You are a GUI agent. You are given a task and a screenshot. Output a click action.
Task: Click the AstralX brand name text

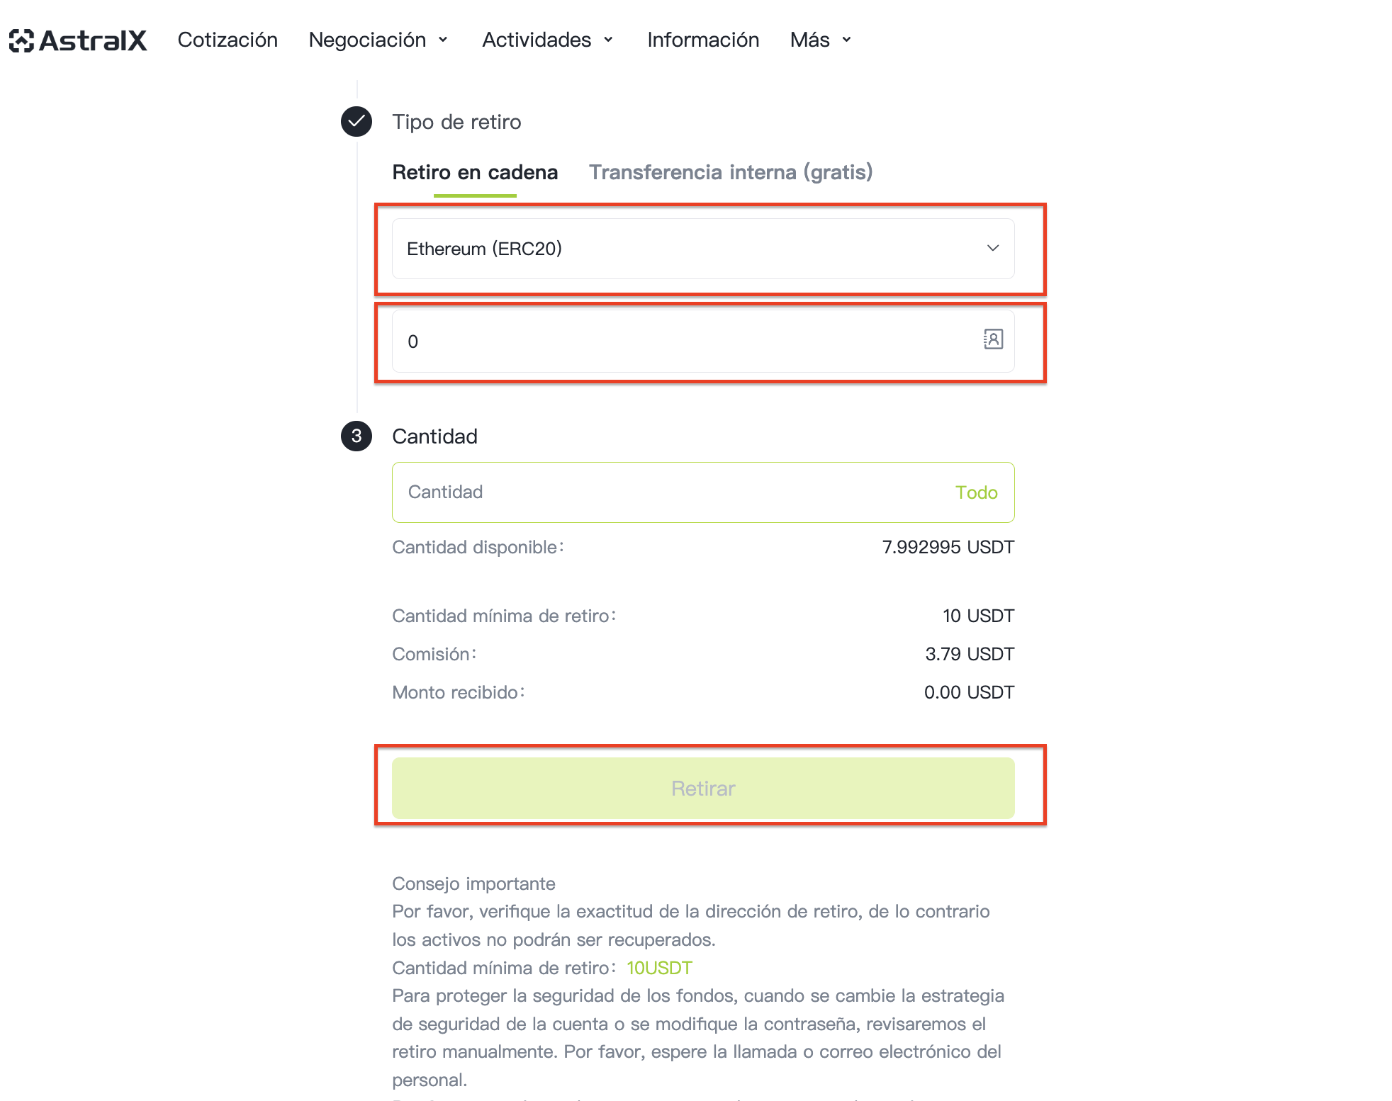pyautogui.click(x=93, y=40)
